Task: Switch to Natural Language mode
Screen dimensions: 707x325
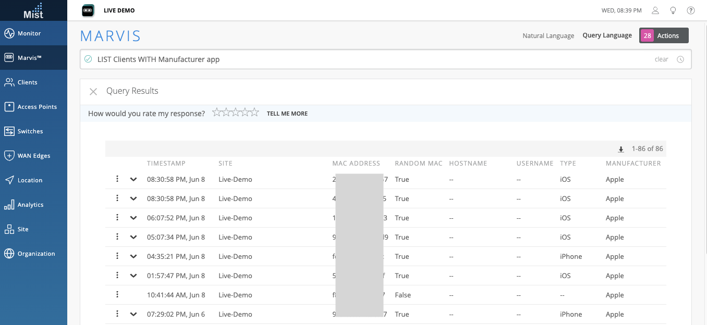Action: pyautogui.click(x=548, y=36)
